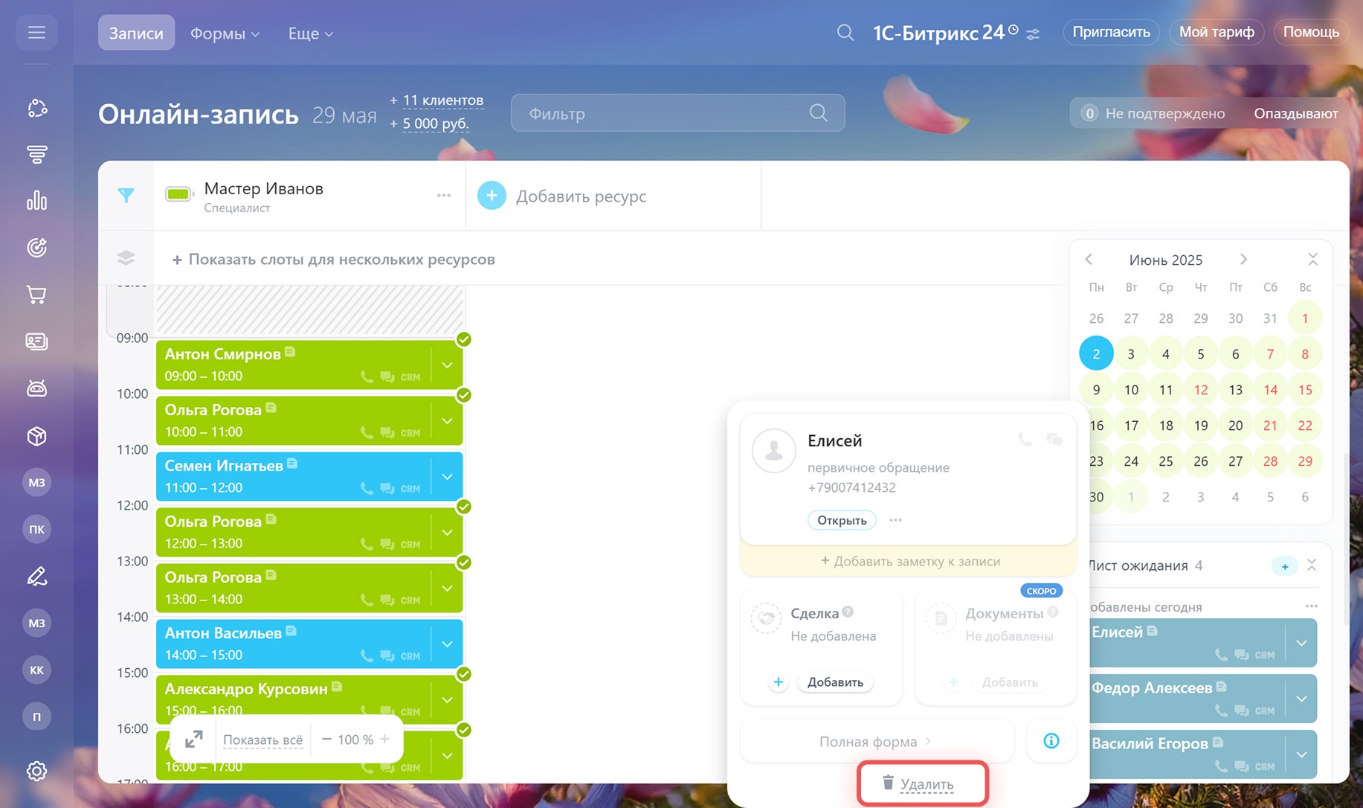This screenshot has height=808, width=1363.
Task: Switch to the Записи tab
Action: coord(136,33)
